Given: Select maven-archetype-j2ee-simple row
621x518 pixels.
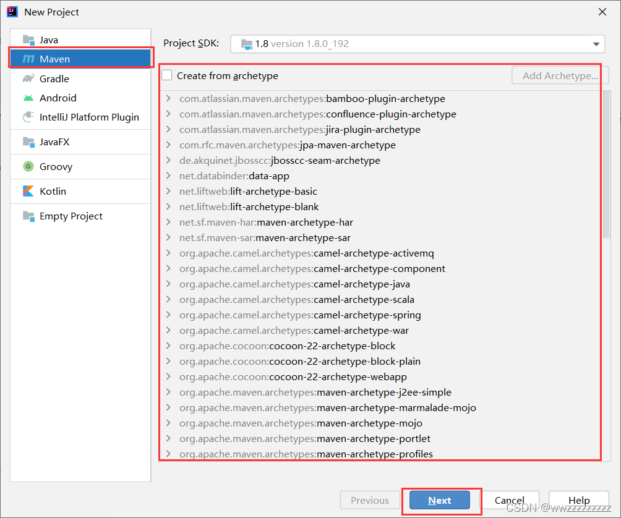Looking at the screenshot, I should (380, 392).
